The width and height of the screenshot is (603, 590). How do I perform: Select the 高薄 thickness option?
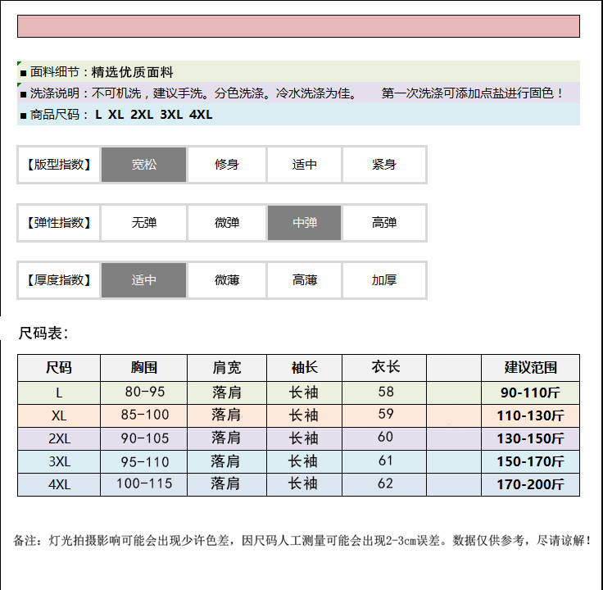(304, 280)
